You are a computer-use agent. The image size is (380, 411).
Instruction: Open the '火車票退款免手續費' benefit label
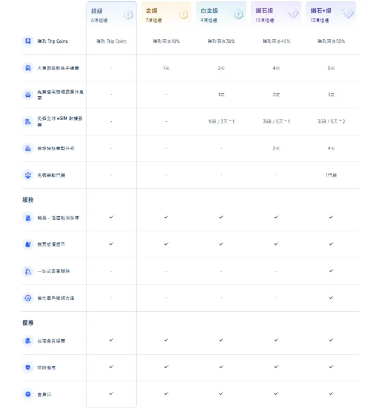pos(58,68)
